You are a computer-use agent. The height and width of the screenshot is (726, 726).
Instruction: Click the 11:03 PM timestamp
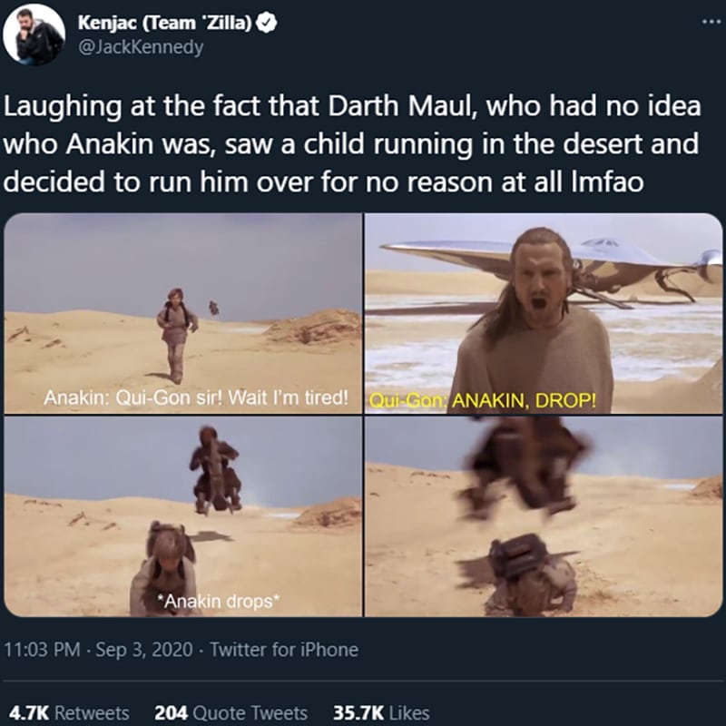pos(42,650)
